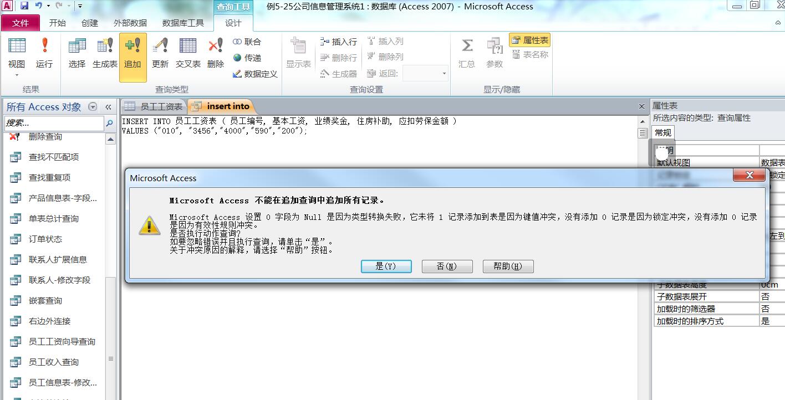
Task: Choose the Make Table (生成表) query type
Action: pyautogui.click(x=105, y=54)
